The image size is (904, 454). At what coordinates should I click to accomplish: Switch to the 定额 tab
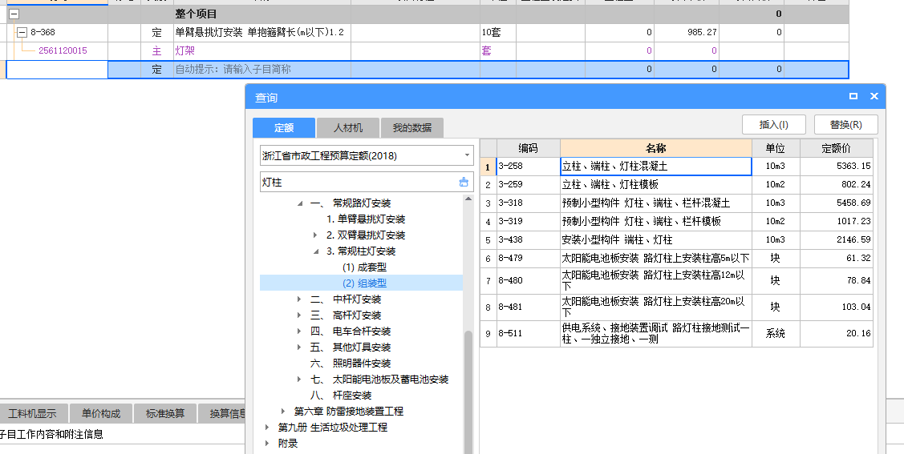click(x=284, y=128)
